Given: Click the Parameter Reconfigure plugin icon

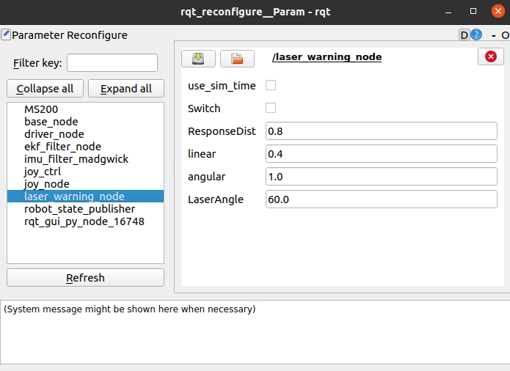Looking at the screenshot, I should [6, 34].
